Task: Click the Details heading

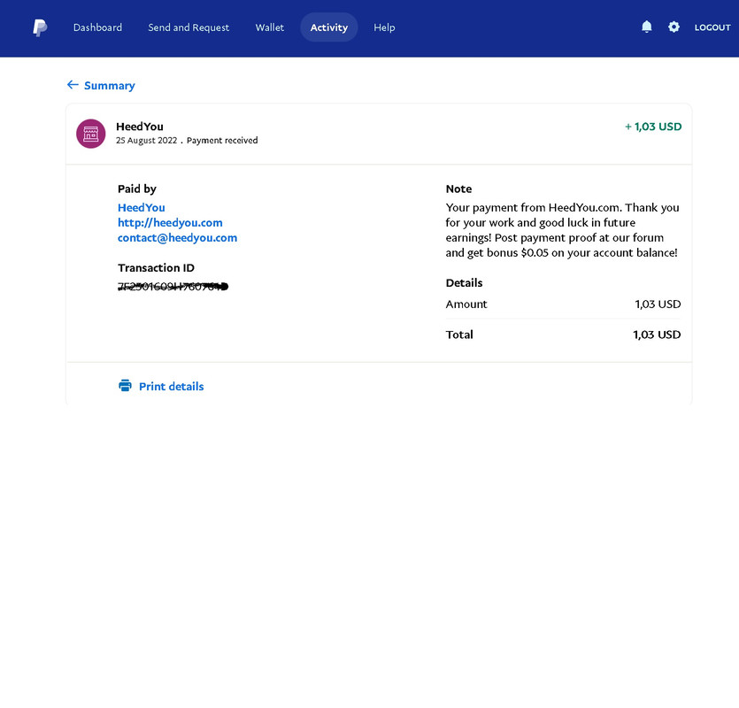Action: [x=465, y=283]
